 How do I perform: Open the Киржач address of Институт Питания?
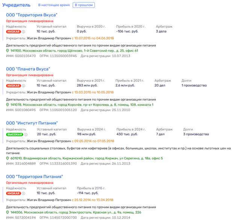click(x=86, y=158)
